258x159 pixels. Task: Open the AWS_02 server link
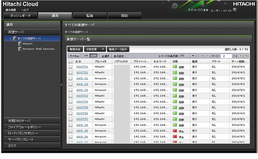pos(82,84)
